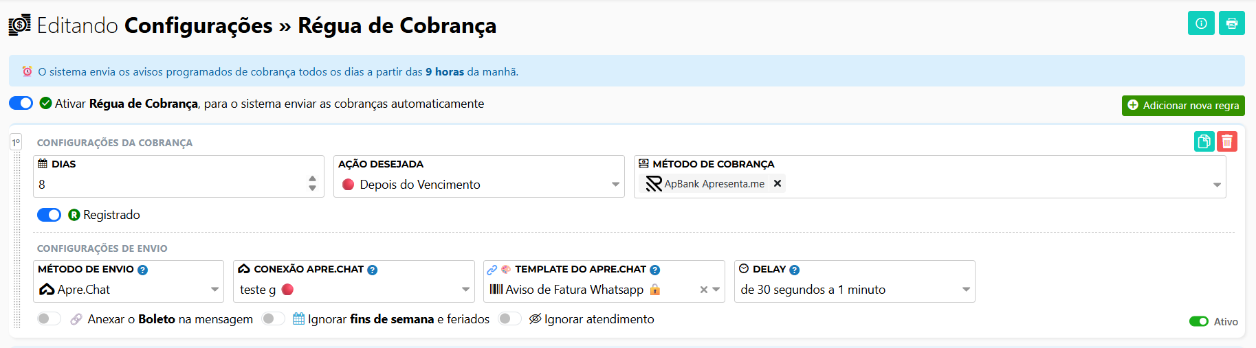Enable Anexar o Boleto na mensagem
The height and width of the screenshot is (348, 1256).
[49, 318]
